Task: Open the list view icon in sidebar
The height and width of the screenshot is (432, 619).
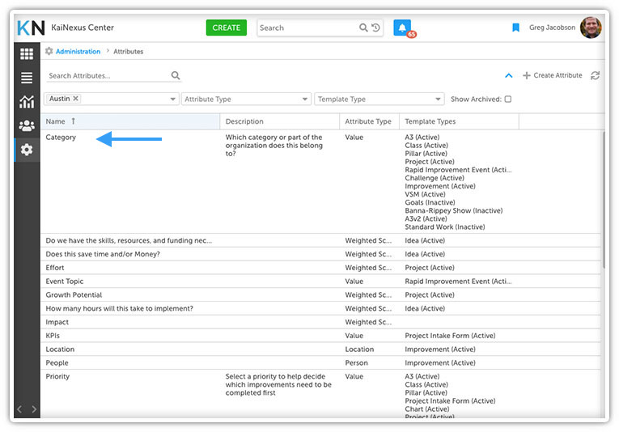Action: point(27,78)
